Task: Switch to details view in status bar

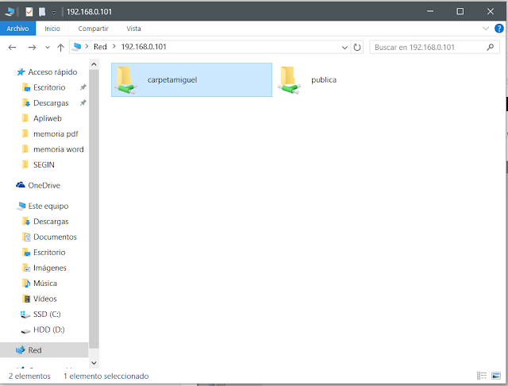Action: [x=482, y=376]
